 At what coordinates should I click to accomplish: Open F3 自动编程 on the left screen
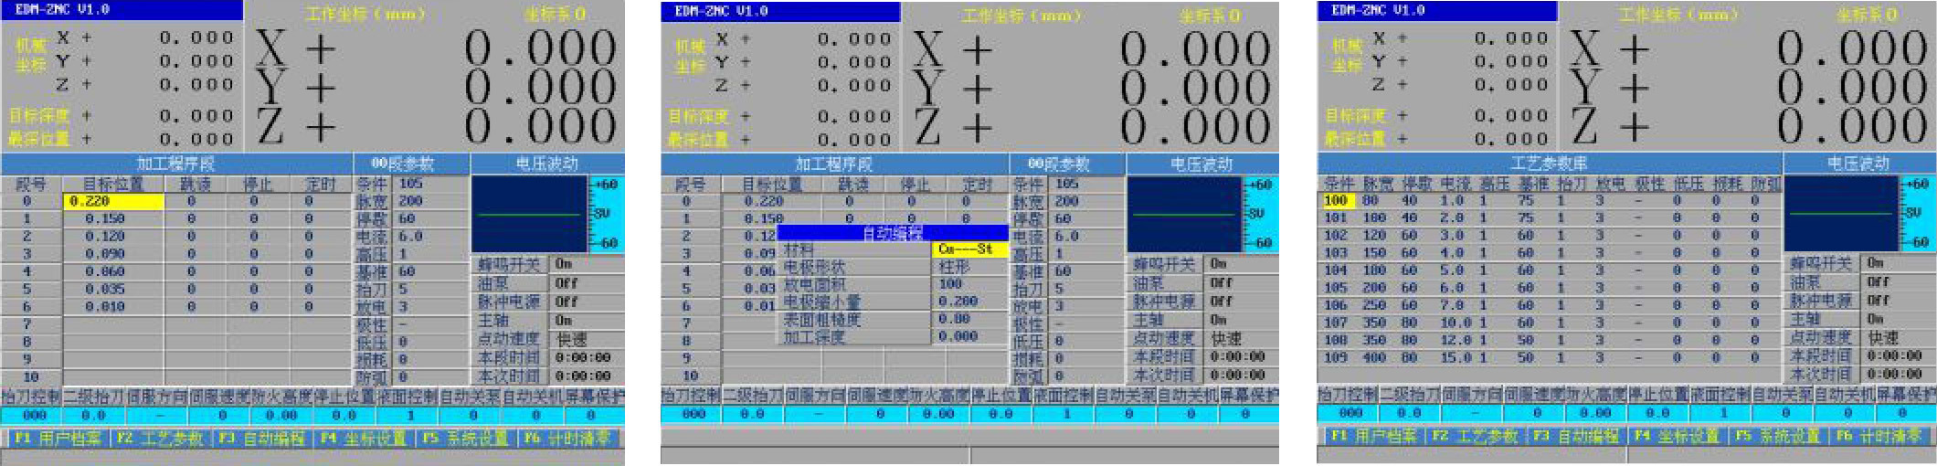(x=260, y=439)
